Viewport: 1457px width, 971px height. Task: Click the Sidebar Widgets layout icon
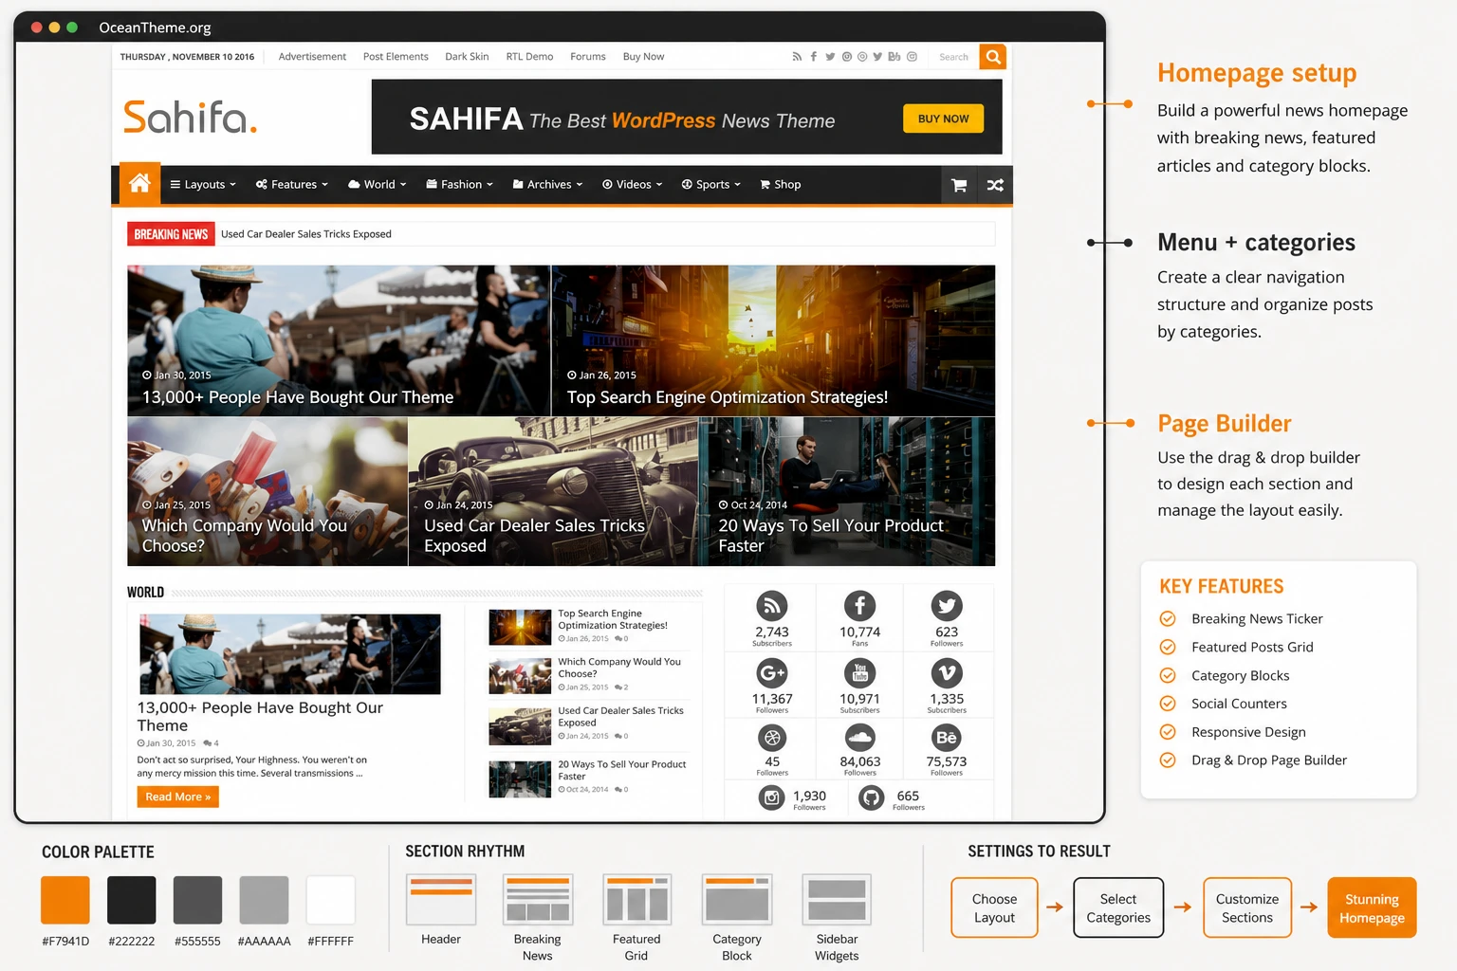point(837,900)
